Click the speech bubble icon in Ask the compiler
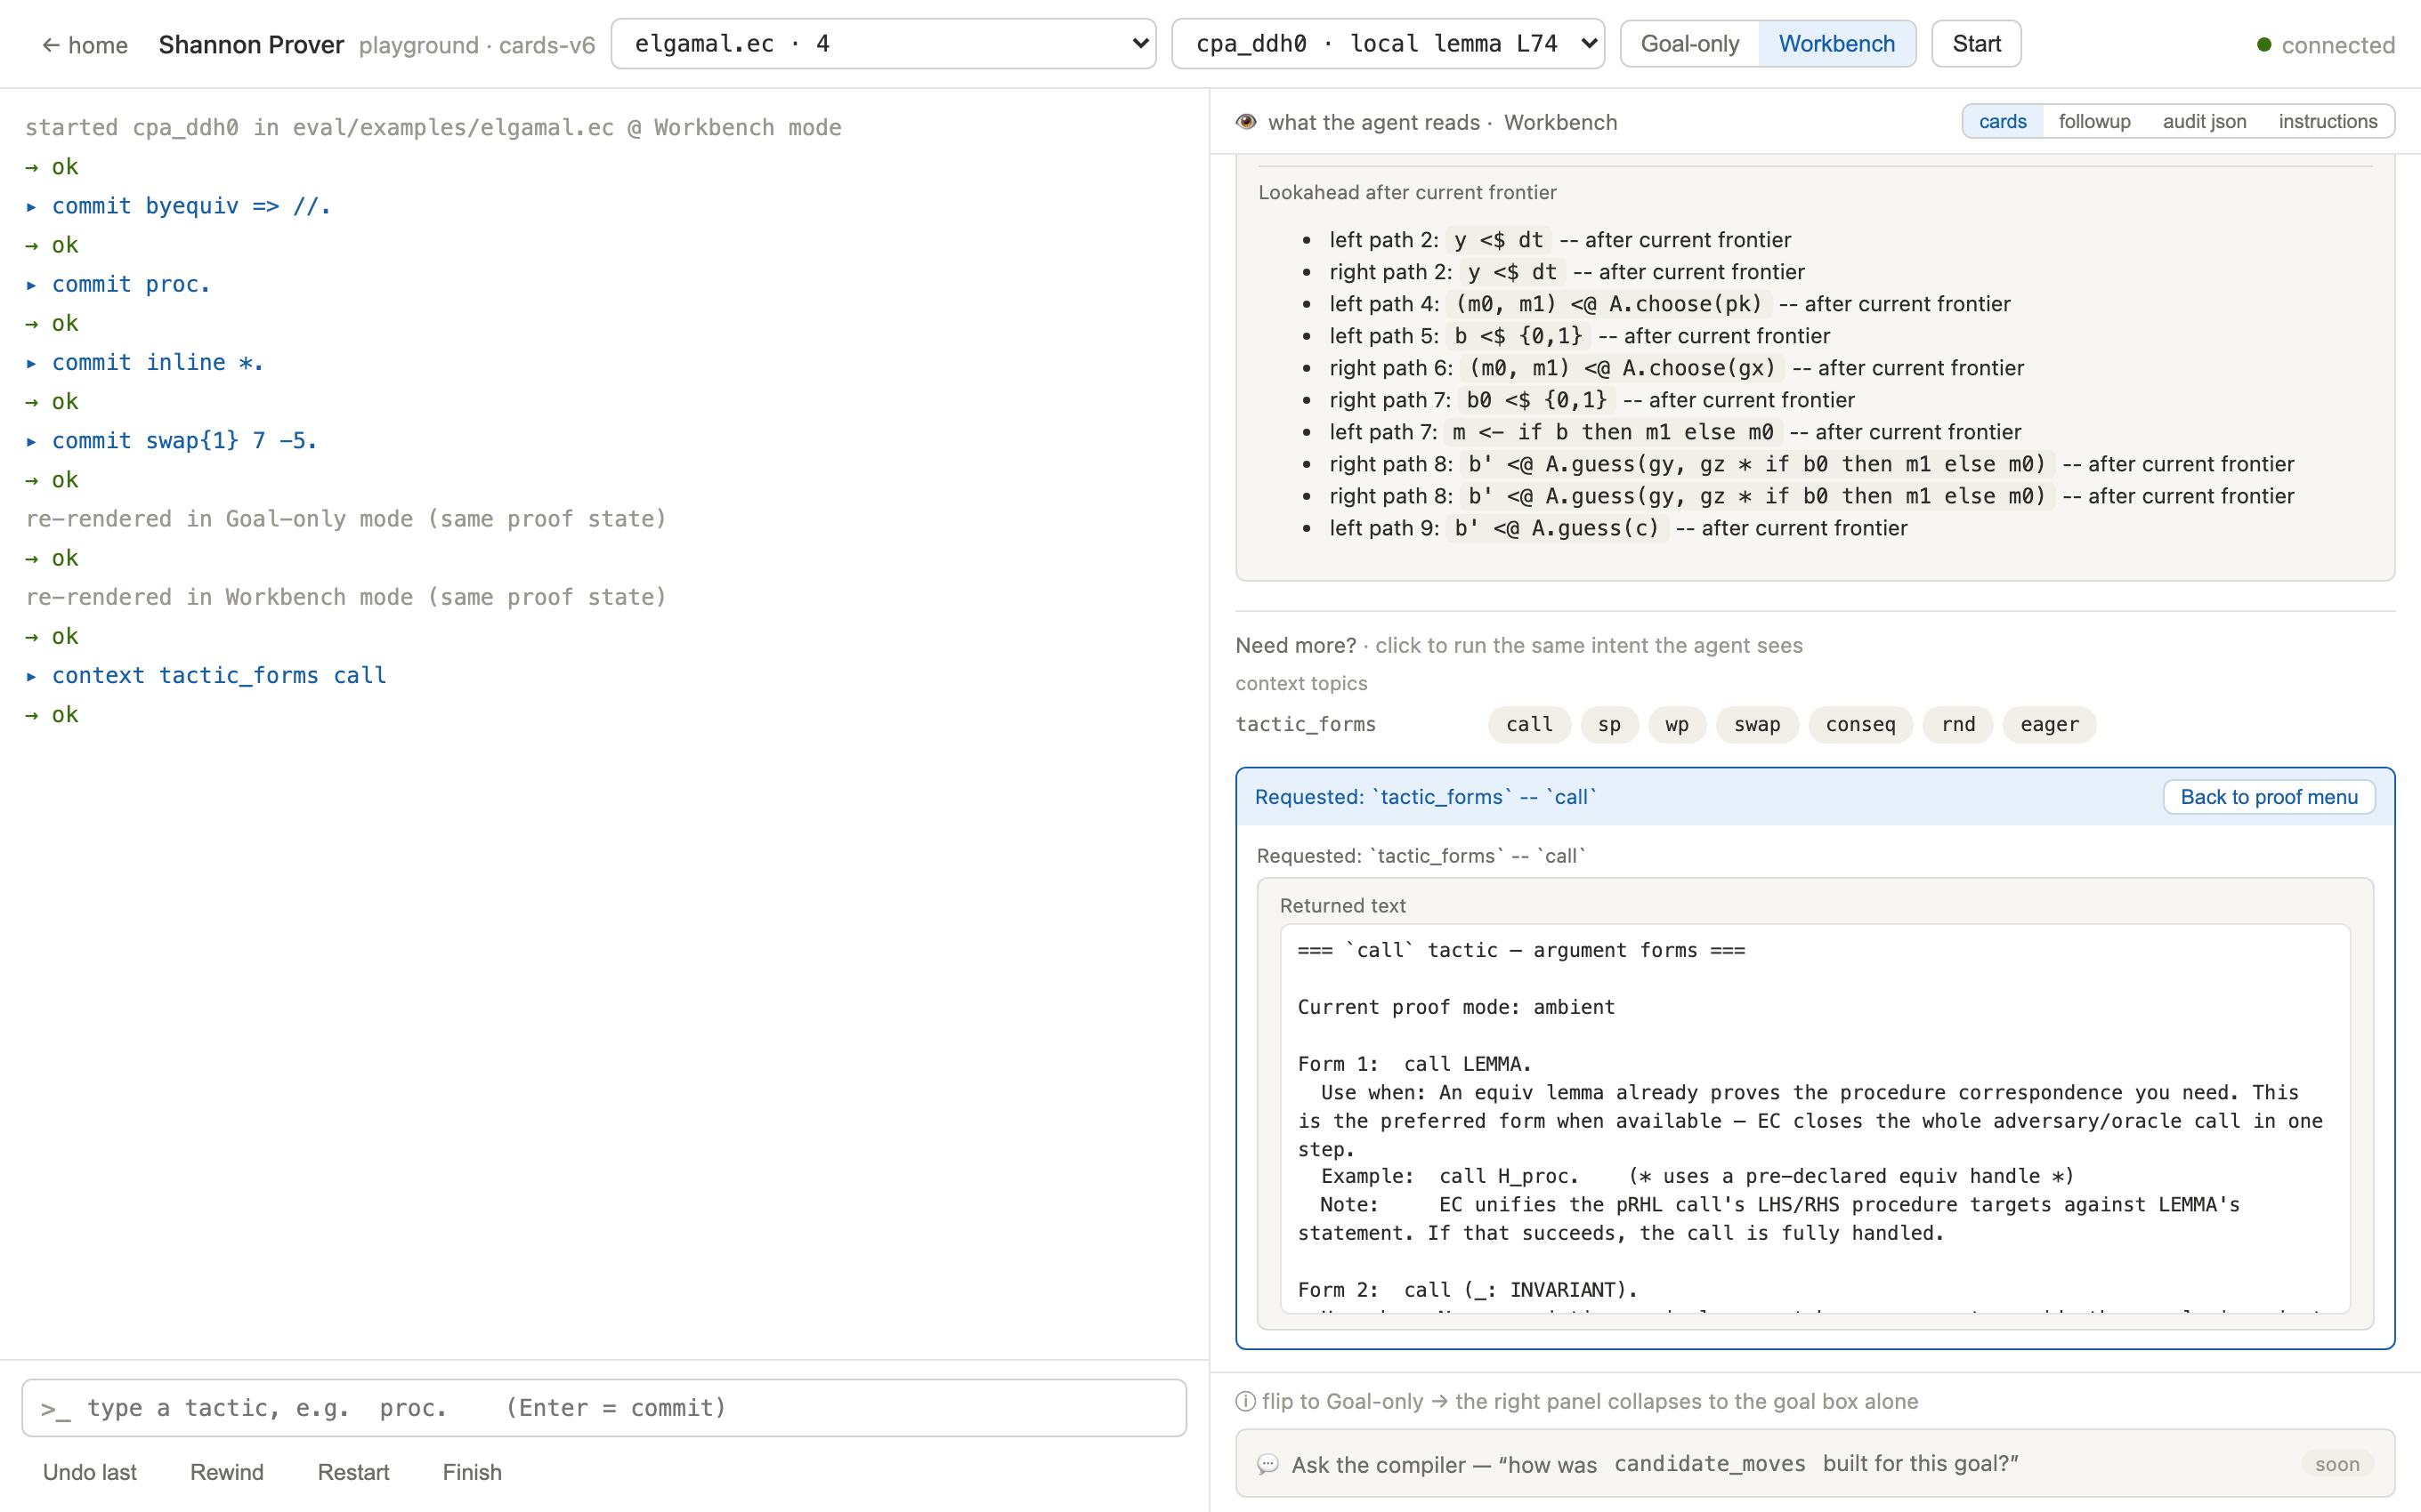 1267,1464
